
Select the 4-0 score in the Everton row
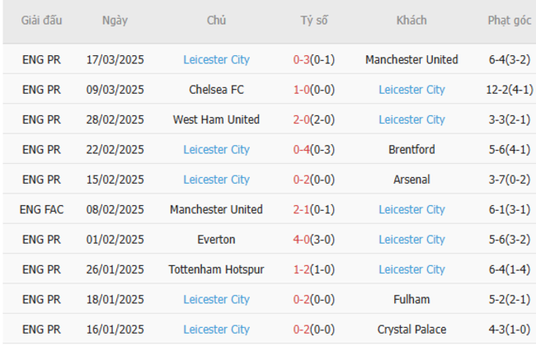[x=301, y=240]
